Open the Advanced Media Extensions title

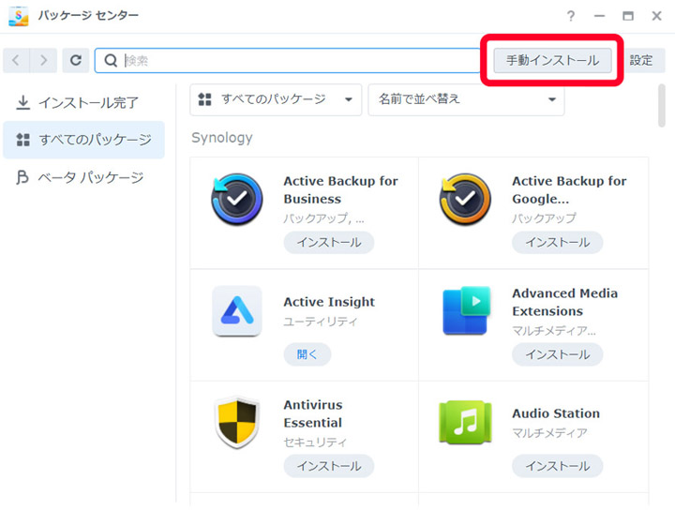[564, 302]
